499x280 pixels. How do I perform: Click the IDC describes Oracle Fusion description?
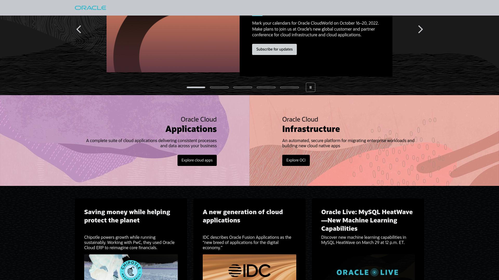247,242
